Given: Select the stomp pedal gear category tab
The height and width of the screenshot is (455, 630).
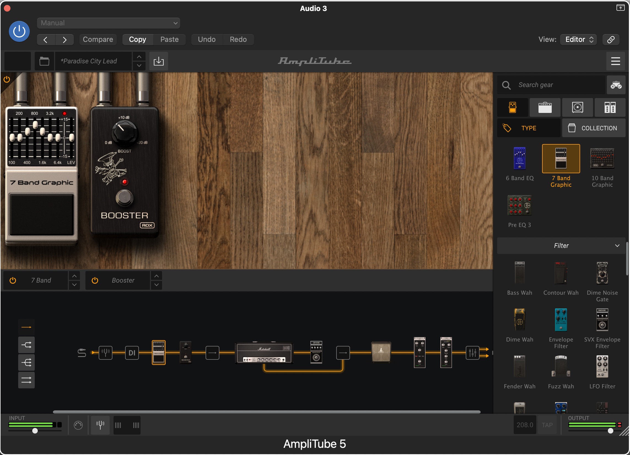Looking at the screenshot, I should pos(513,107).
